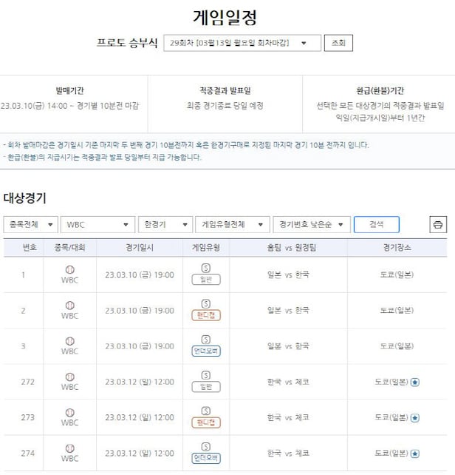Click the star icon in row 274
Screen dimensions: 455x475
pyautogui.click(x=415, y=453)
